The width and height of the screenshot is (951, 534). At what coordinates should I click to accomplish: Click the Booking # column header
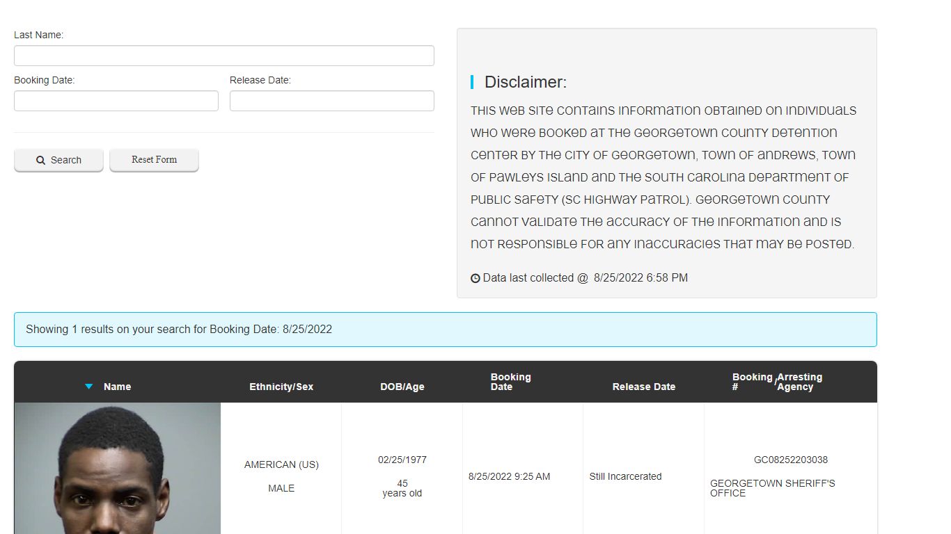click(x=752, y=382)
